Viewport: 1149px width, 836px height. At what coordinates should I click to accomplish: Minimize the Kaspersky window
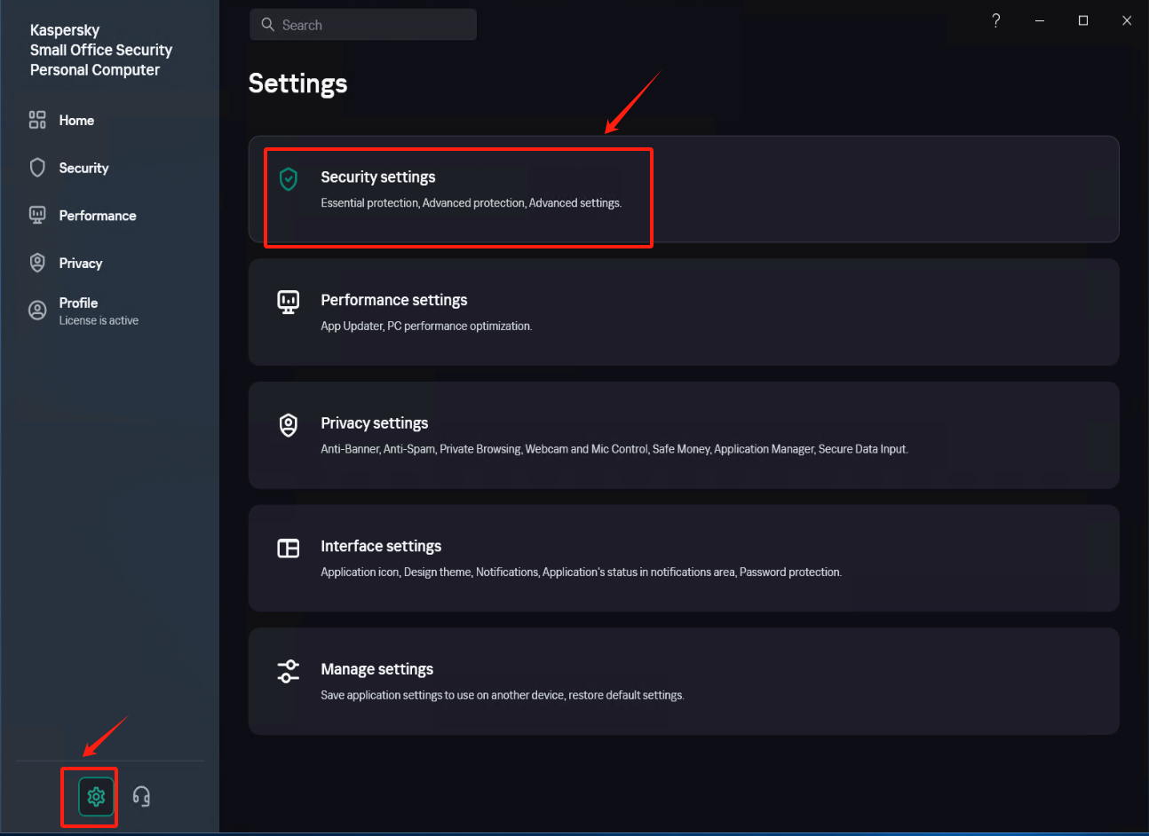[1040, 20]
